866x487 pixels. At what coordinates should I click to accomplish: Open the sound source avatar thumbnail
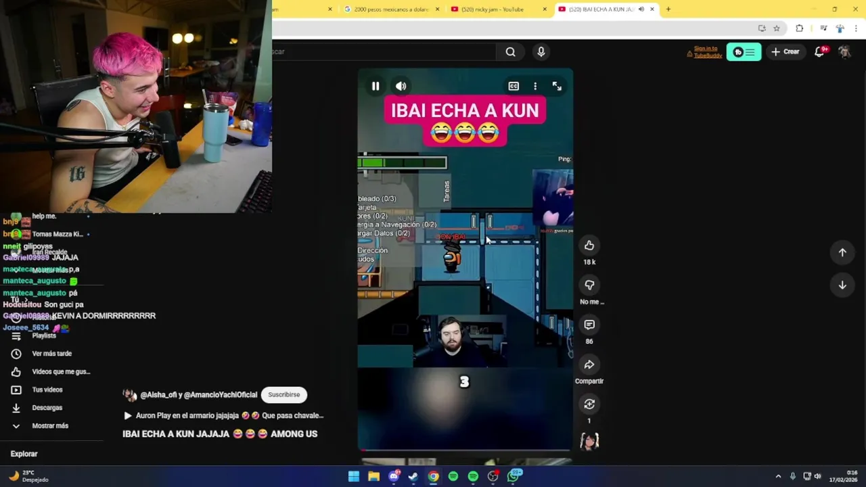(589, 441)
